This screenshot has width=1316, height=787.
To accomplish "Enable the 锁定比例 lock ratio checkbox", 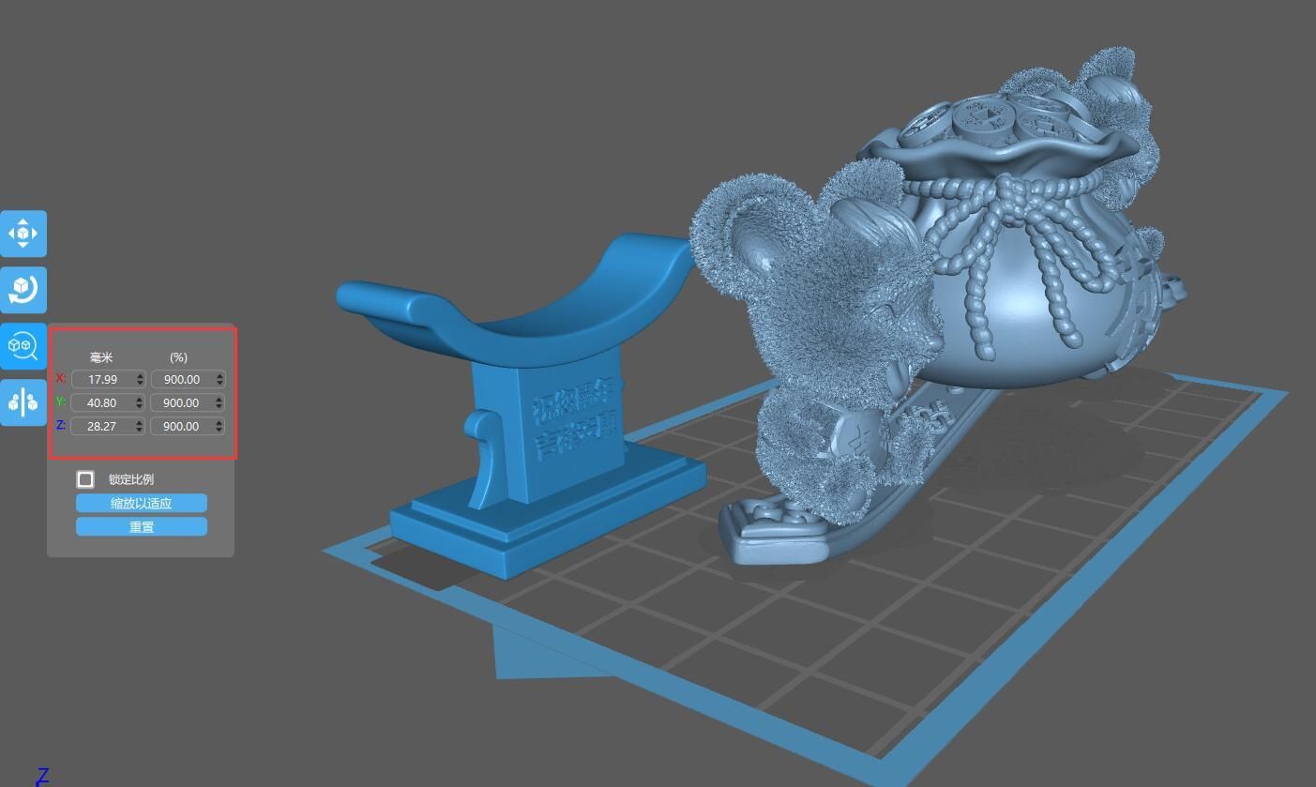I will (x=84, y=479).
